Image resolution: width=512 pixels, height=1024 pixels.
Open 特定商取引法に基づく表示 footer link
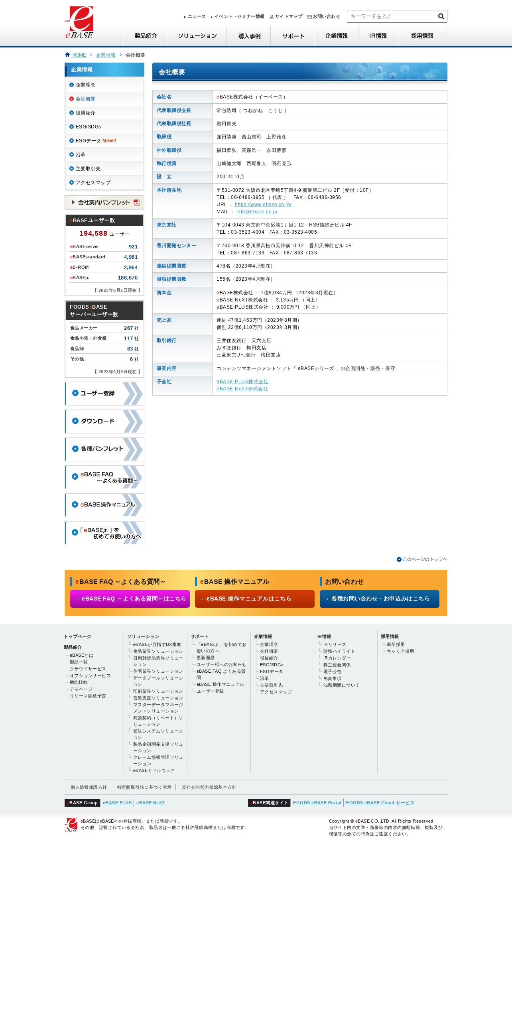tap(144, 787)
